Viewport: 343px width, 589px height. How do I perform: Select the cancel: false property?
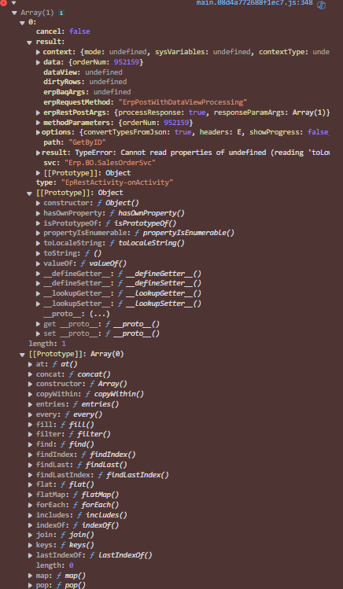click(x=63, y=31)
